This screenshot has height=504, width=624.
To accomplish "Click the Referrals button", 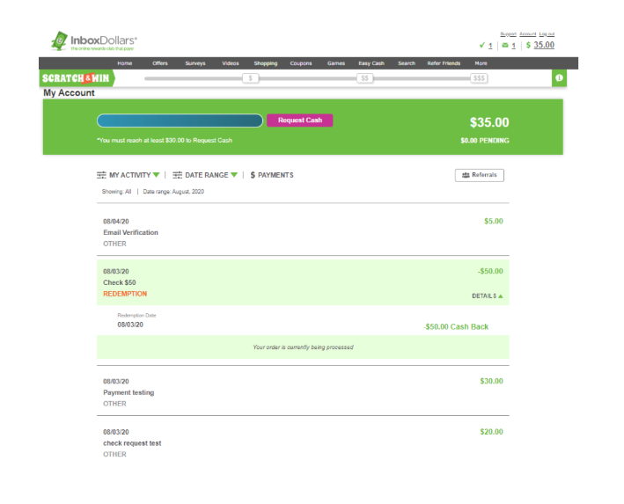I will pyautogui.click(x=479, y=175).
